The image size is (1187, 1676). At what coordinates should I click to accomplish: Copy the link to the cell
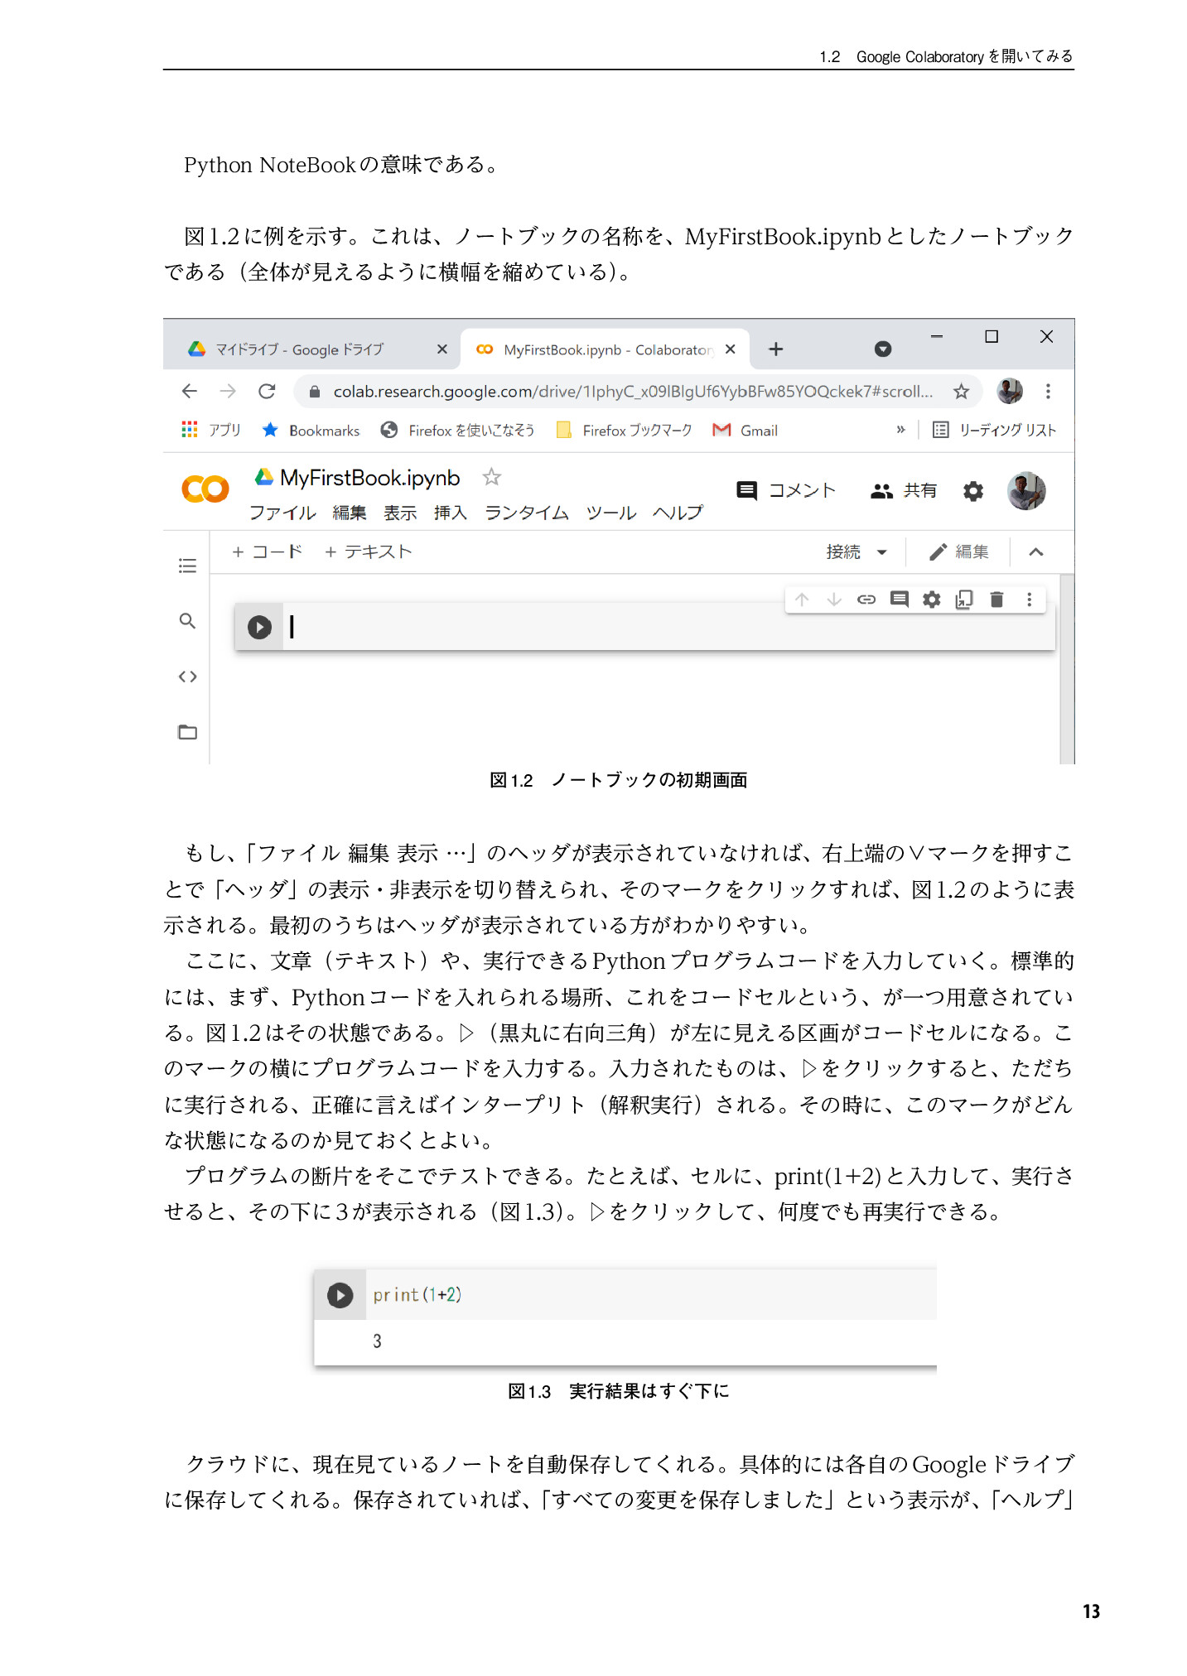pos(866,600)
